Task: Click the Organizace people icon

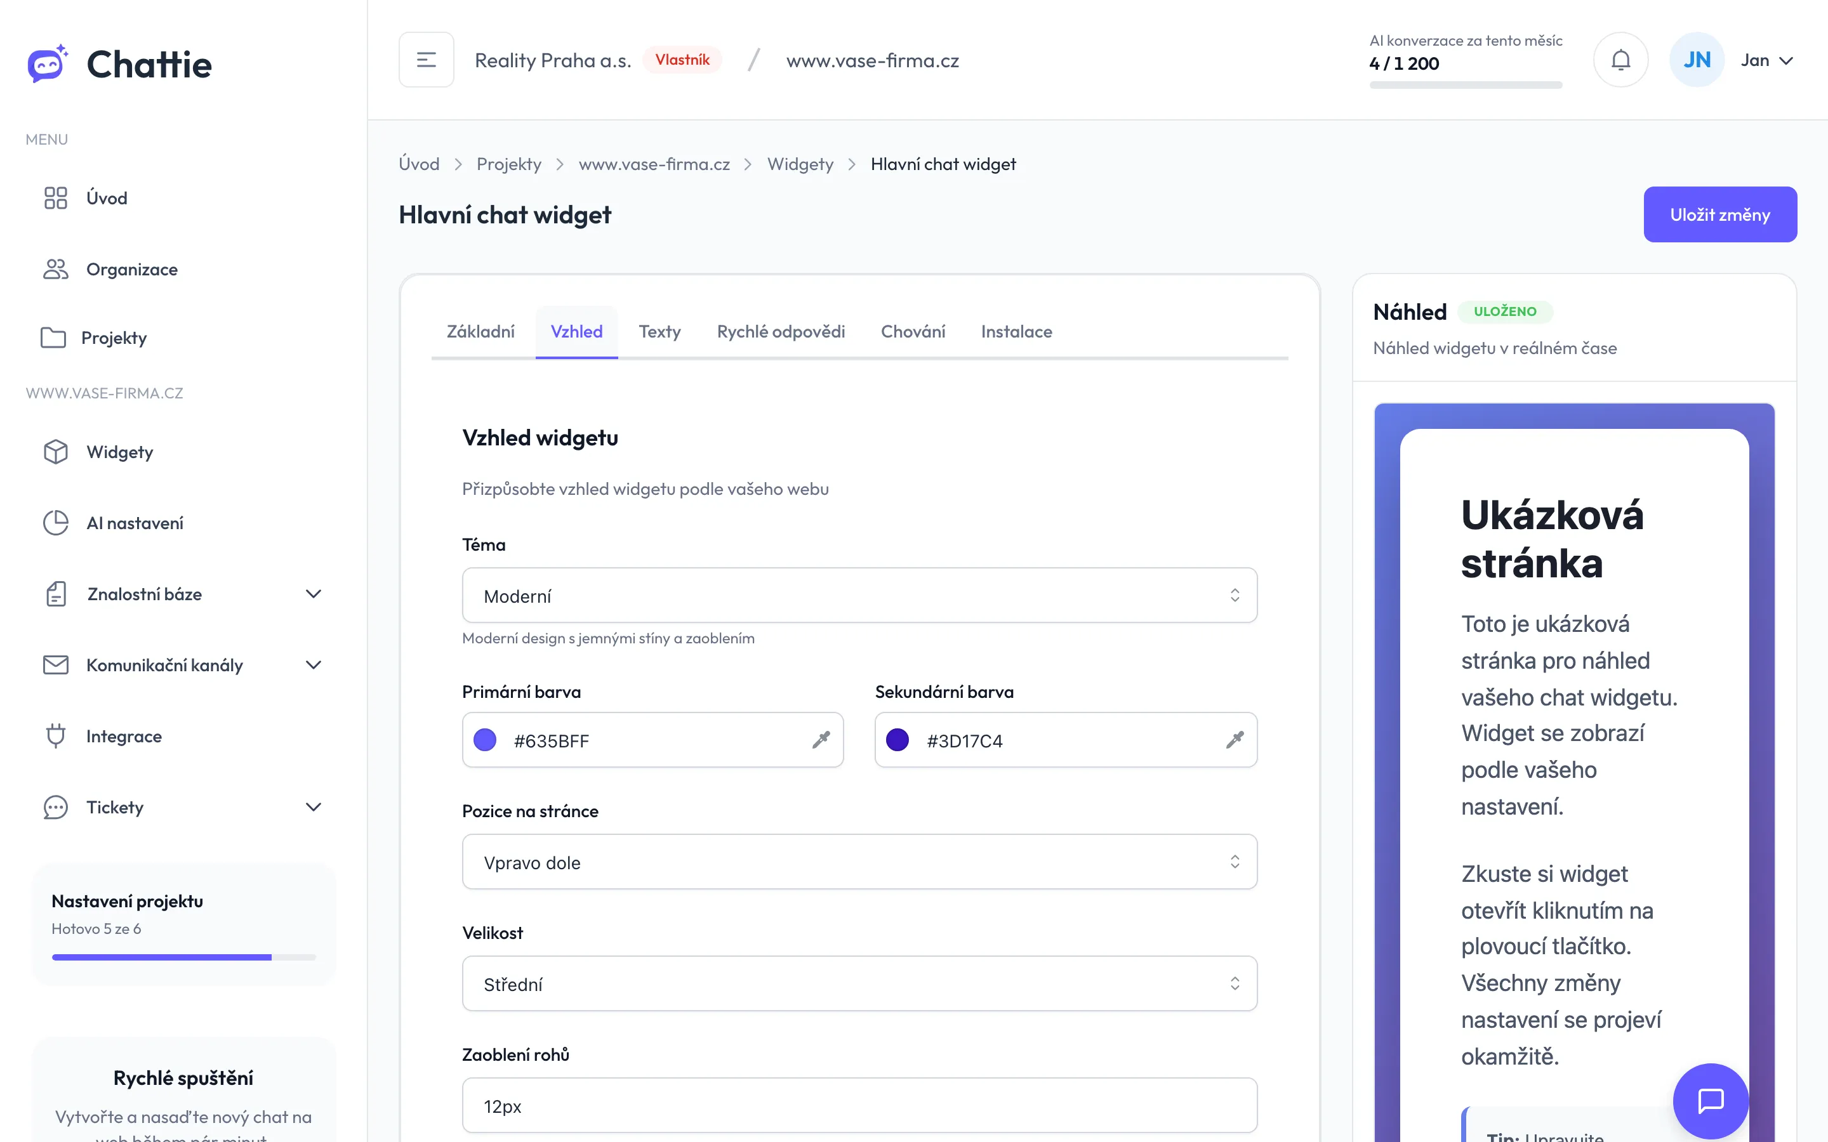Action: 55,269
